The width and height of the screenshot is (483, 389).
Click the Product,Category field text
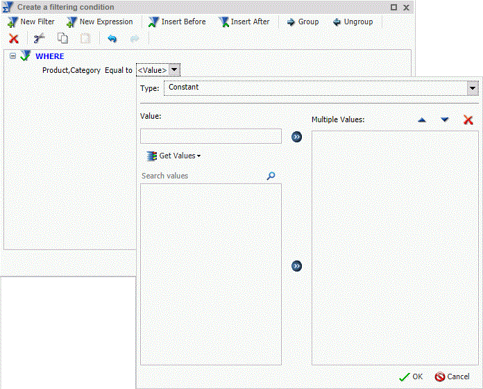pyautogui.click(x=71, y=70)
